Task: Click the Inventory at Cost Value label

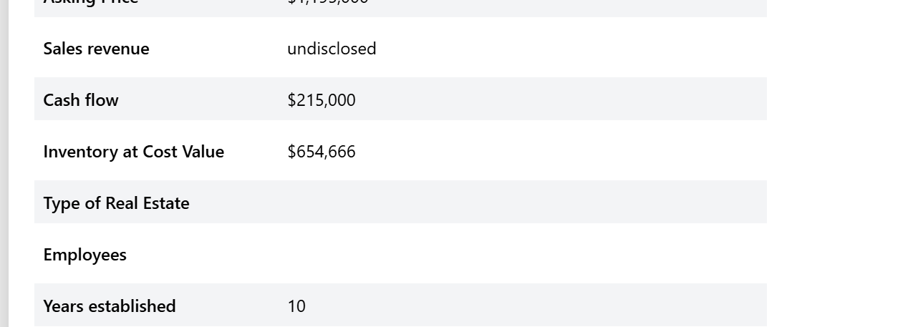Action: tap(133, 152)
